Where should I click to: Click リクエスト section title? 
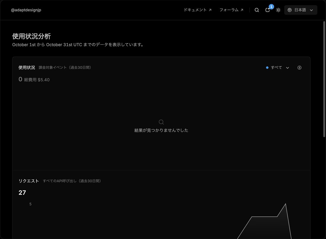29,181
